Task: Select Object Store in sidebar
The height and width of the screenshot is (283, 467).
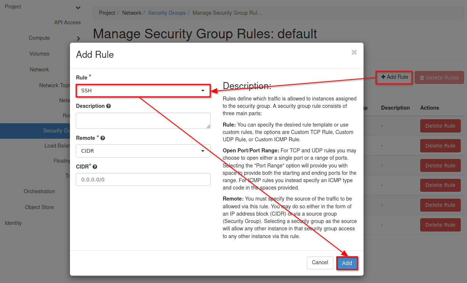Action: click(x=39, y=207)
